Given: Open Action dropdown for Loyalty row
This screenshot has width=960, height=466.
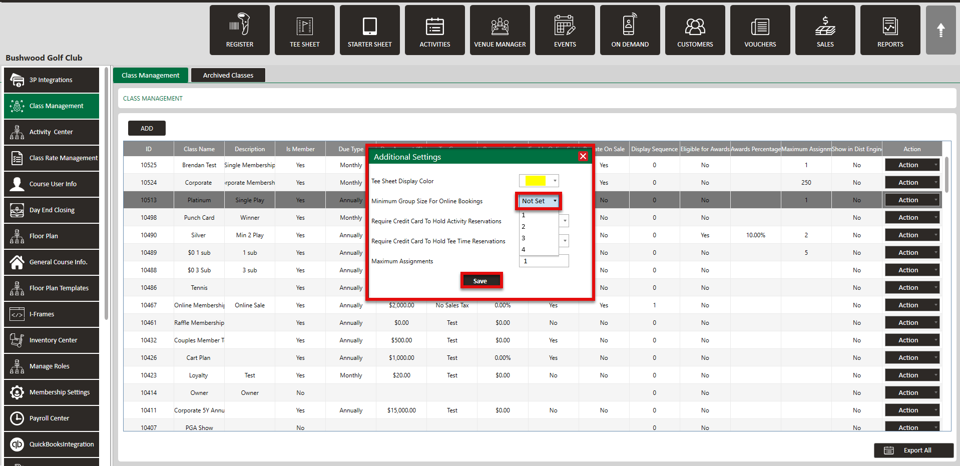Looking at the screenshot, I should tap(912, 375).
